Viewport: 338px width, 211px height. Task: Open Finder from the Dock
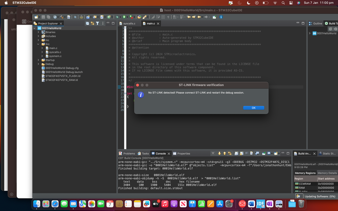(x=37, y=204)
